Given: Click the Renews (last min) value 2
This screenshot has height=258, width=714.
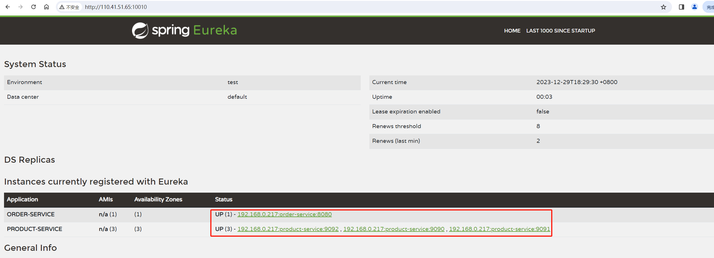Looking at the screenshot, I should pyautogui.click(x=538, y=141).
